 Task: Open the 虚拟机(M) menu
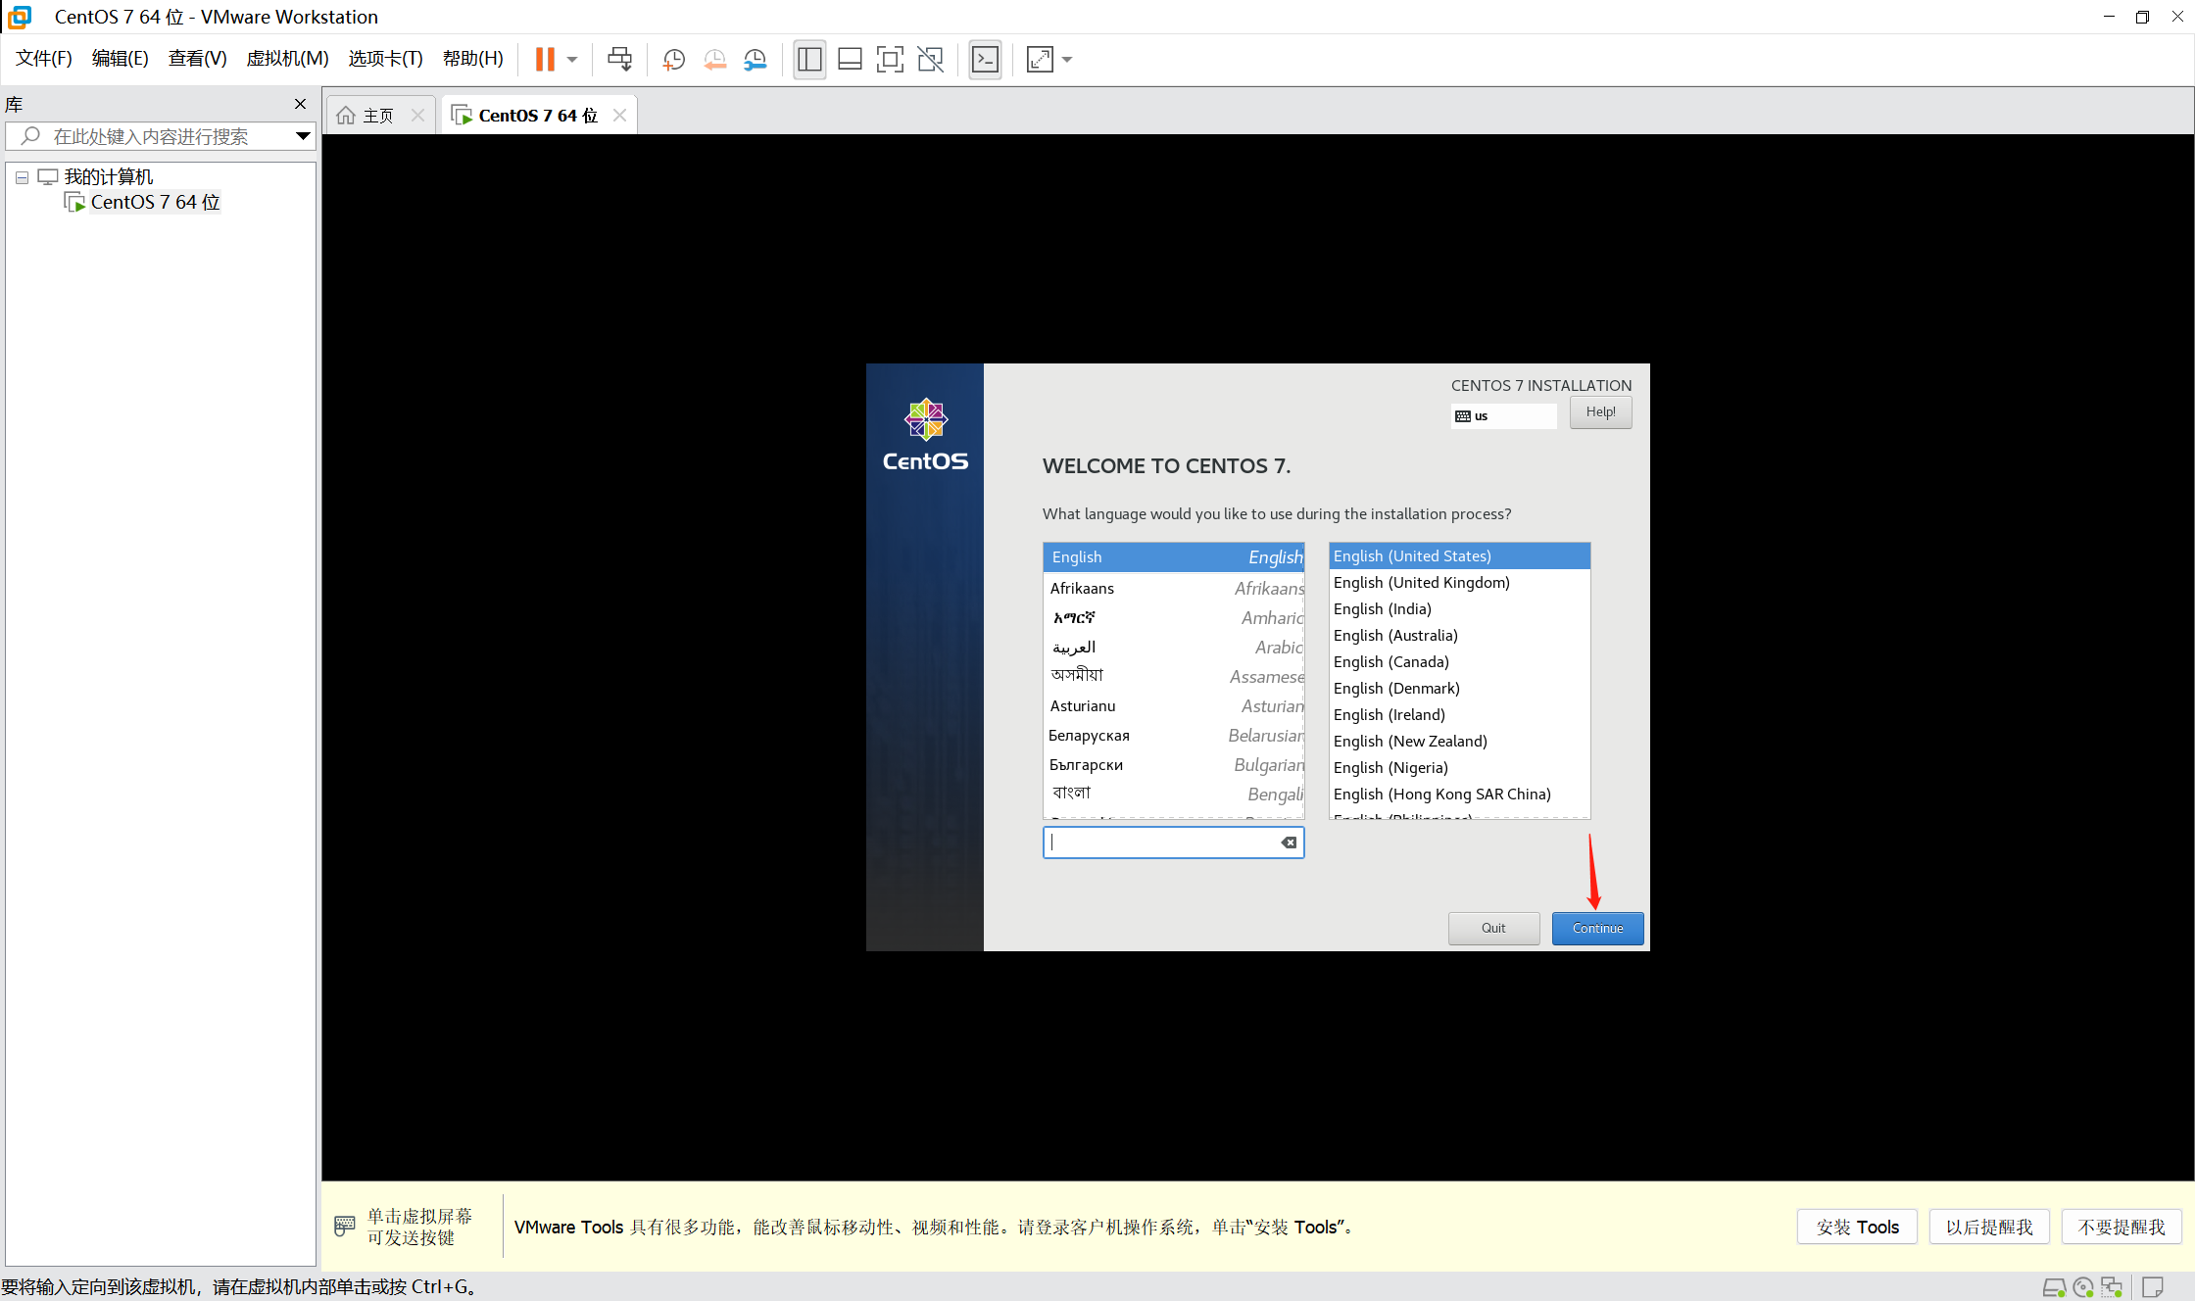(x=286, y=58)
